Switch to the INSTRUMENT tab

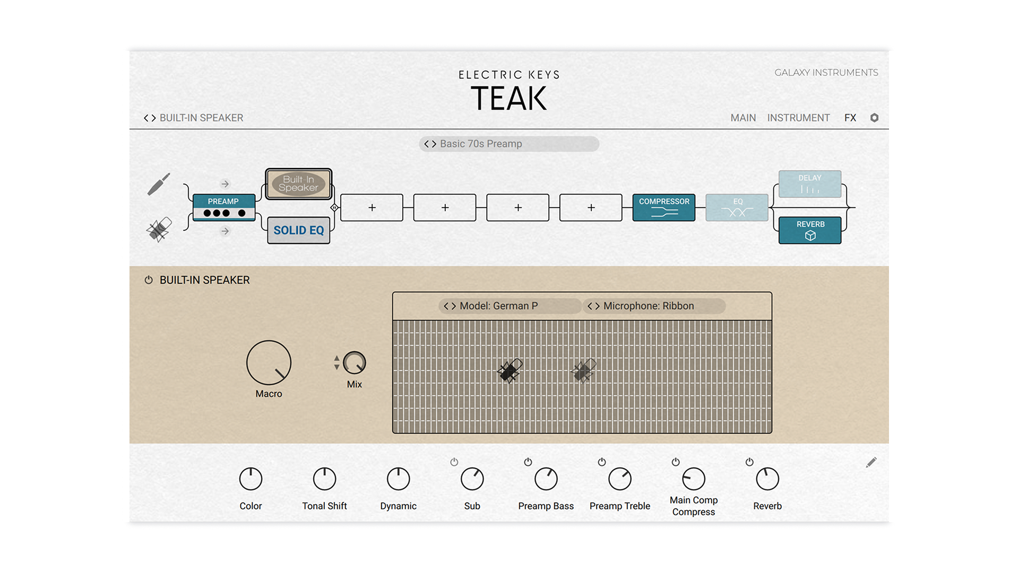coord(798,118)
